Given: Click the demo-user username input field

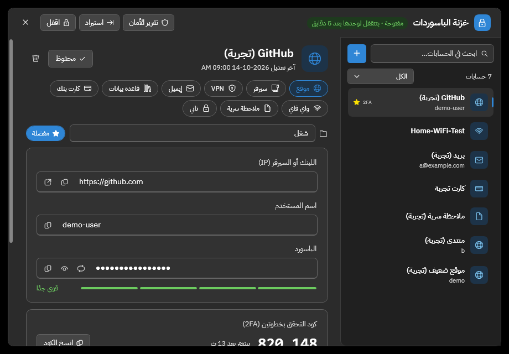Looking at the screenshot, I should (177, 225).
